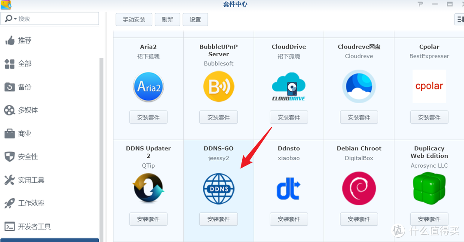Image resolution: width=464 pixels, height=242 pixels.
Task: Focus the 搜索 search field
Action: [50, 18]
